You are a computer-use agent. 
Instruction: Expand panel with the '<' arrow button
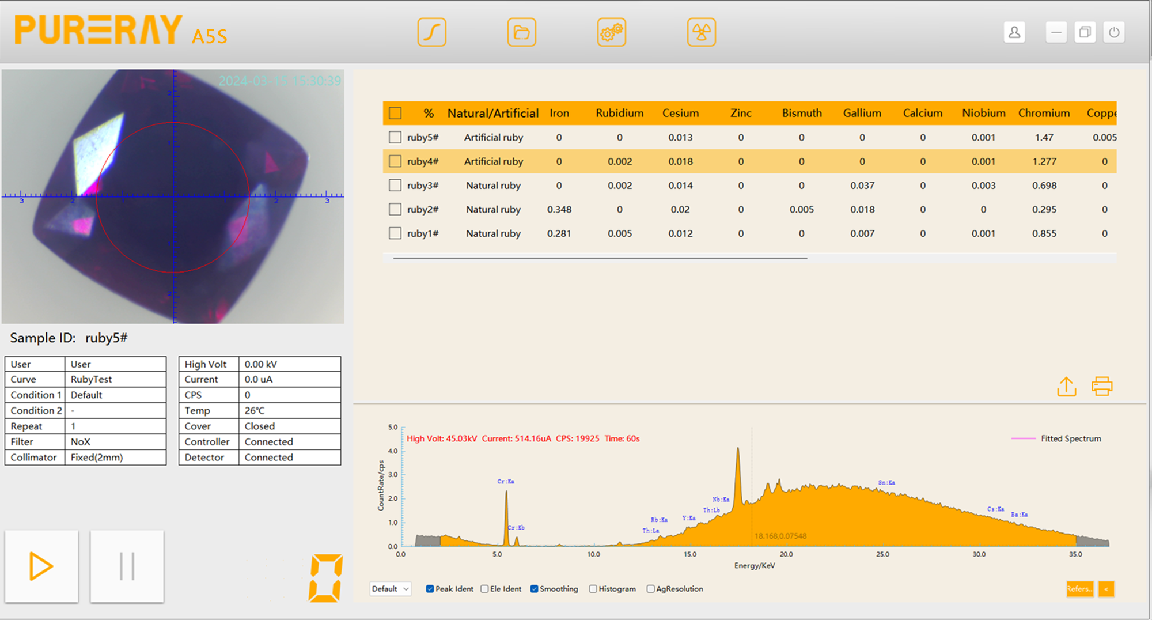pos(1106,589)
